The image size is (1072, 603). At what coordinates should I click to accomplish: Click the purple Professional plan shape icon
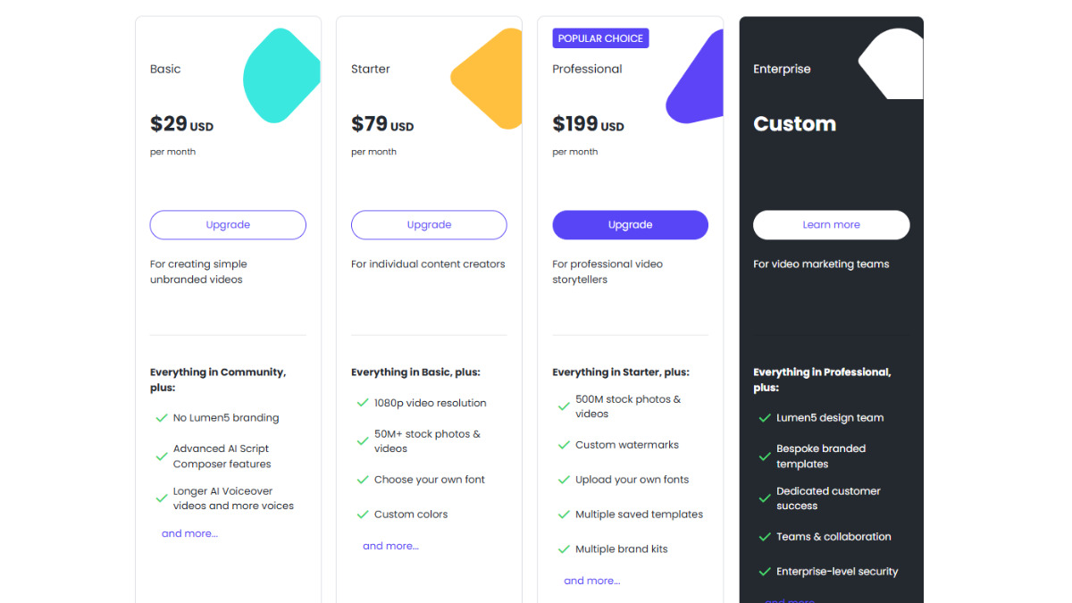click(x=694, y=77)
